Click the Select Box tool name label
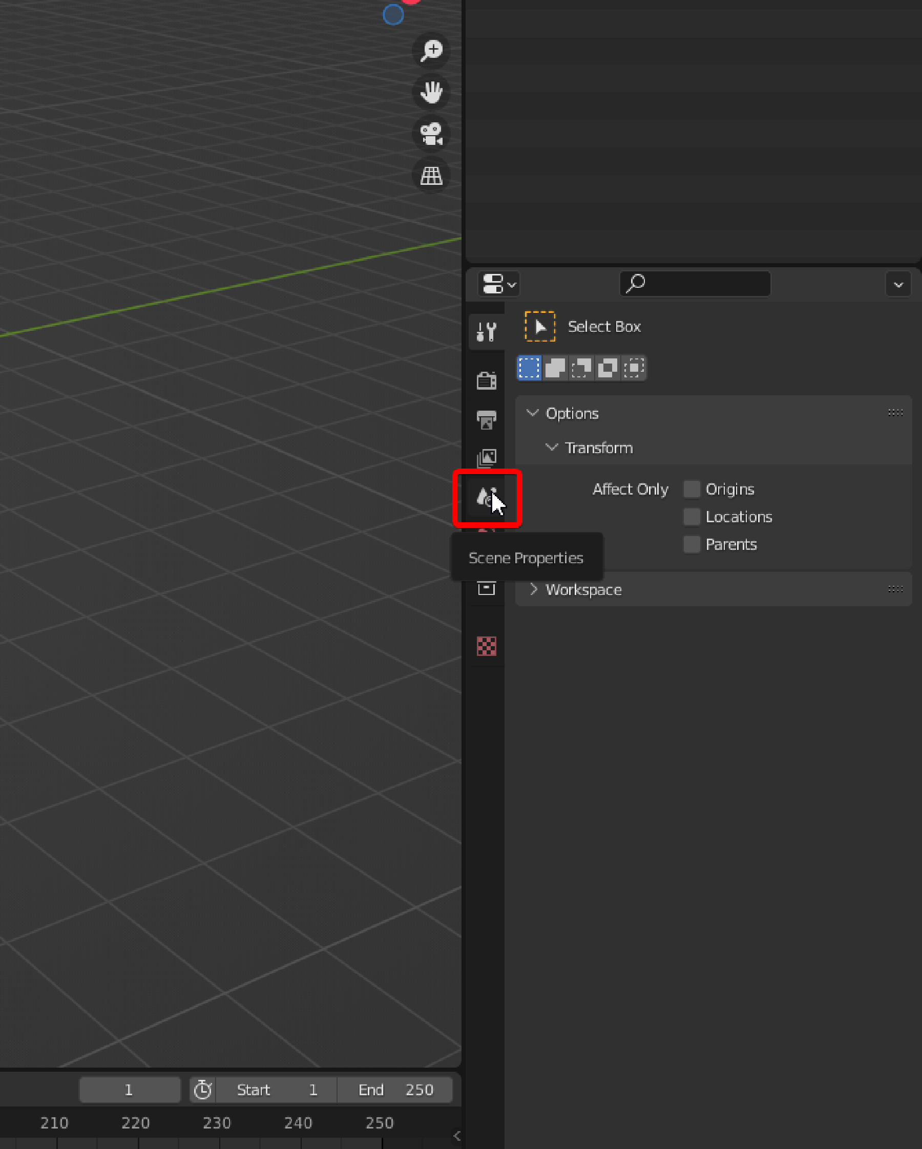This screenshot has height=1149, width=922. click(603, 327)
